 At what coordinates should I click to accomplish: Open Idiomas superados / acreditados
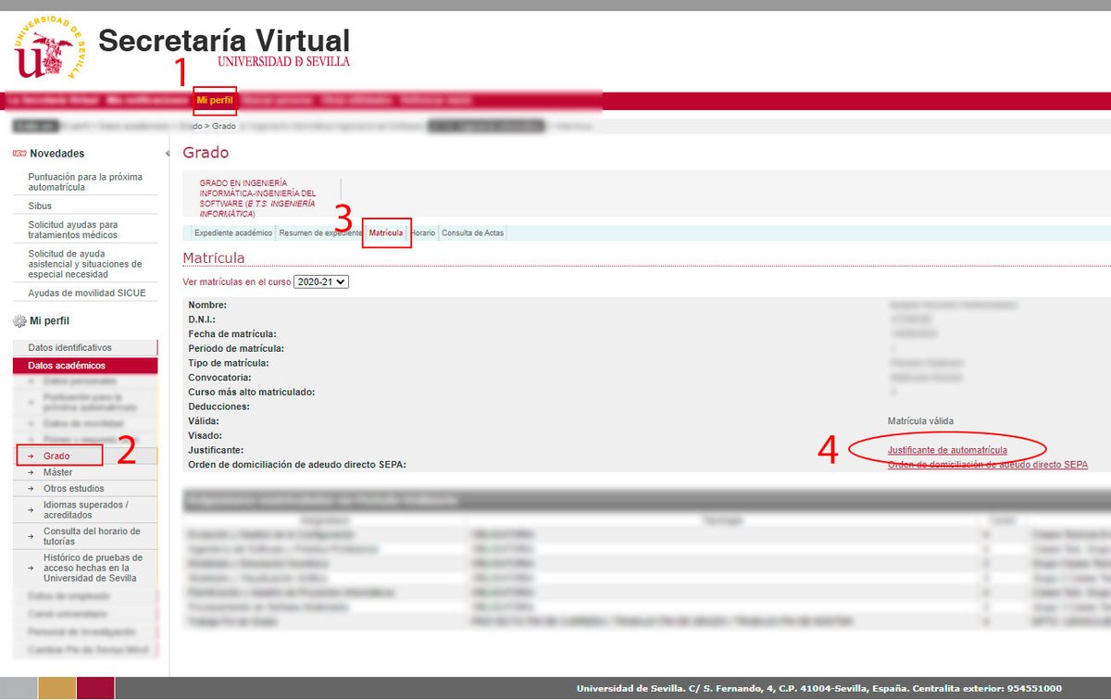(x=86, y=510)
